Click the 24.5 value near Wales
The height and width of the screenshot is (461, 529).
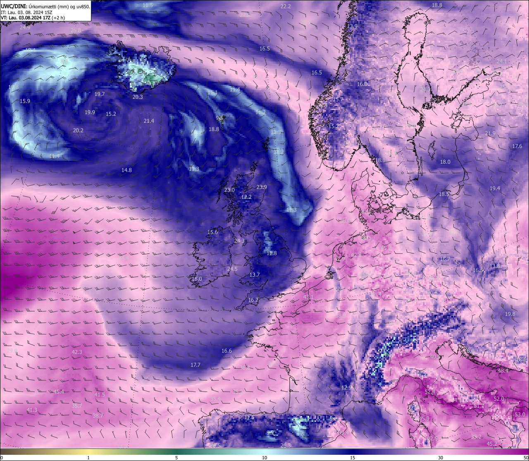click(x=232, y=269)
